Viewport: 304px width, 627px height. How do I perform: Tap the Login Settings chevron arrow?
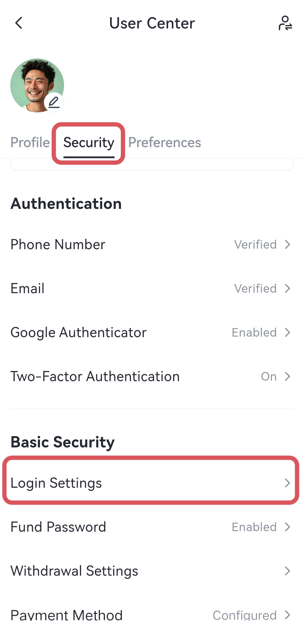pos(287,483)
